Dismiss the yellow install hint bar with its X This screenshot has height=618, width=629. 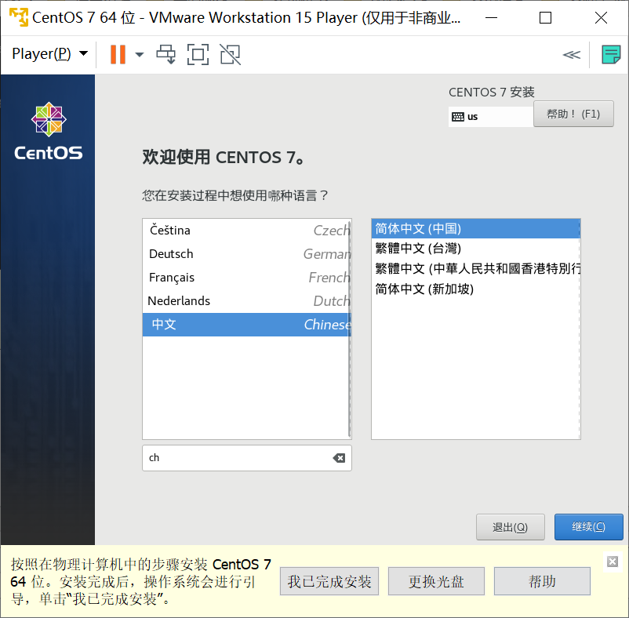(613, 562)
